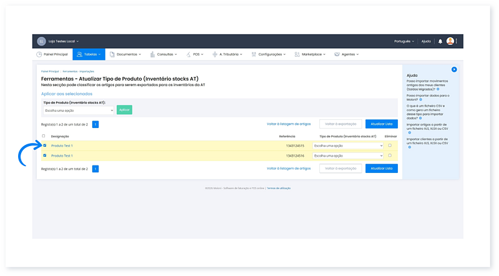This screenshot has width=499, height=276.
Task: Uncheck the row with reference 1343124515
Action: click(x=45, y=145)
